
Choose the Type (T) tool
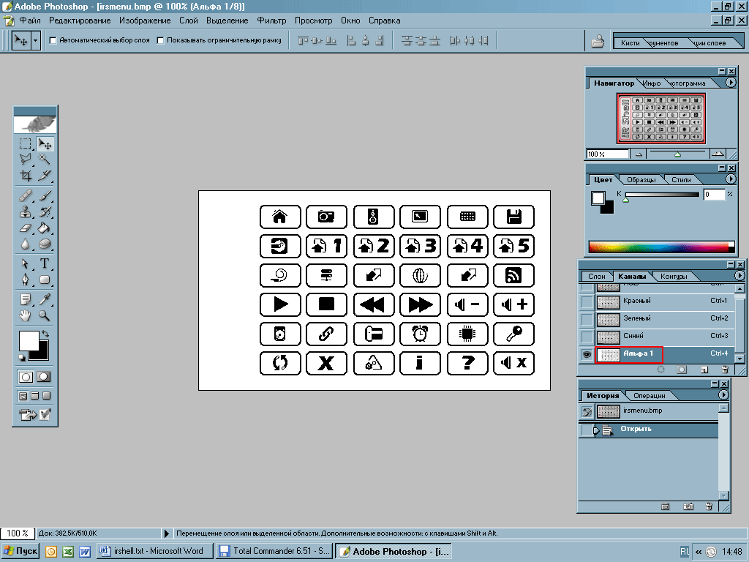point(45,263)
